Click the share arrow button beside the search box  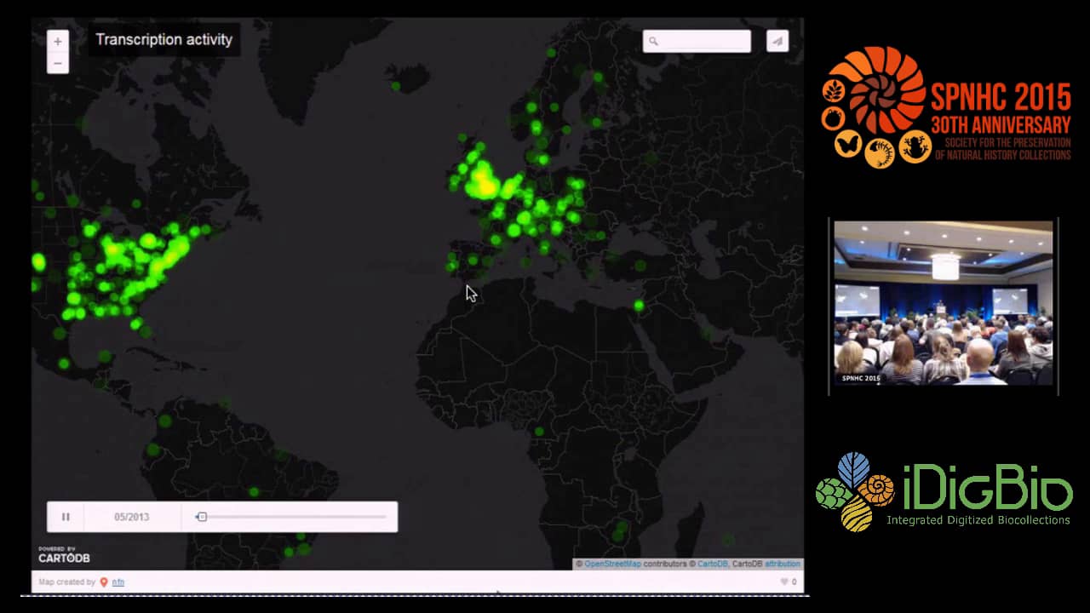[777, 41]
